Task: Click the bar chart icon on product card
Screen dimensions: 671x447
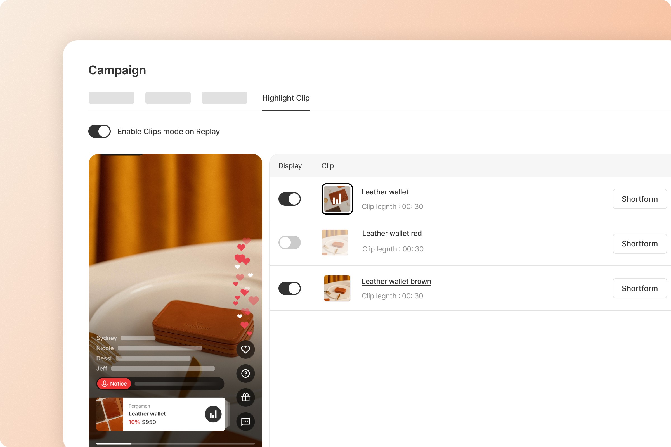Action: coord(213,414)
